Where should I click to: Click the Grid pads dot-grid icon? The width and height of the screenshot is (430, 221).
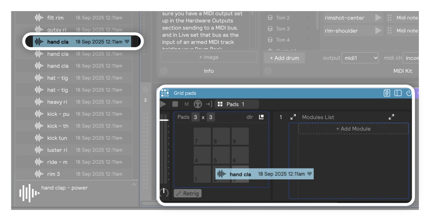(165, 93)
